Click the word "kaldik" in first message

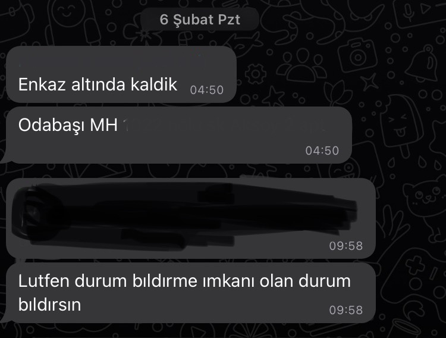[154, 84]
